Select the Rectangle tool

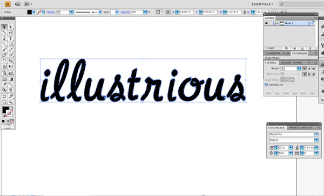[11, 44]
